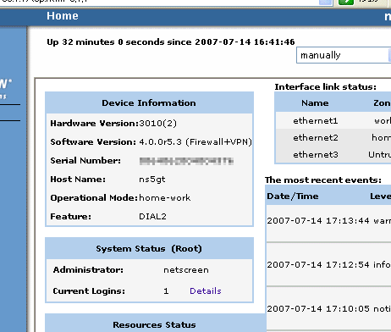Select Operational Mode value home-work
This screenshot has height=332, width=391.
[x=165, y=197]
